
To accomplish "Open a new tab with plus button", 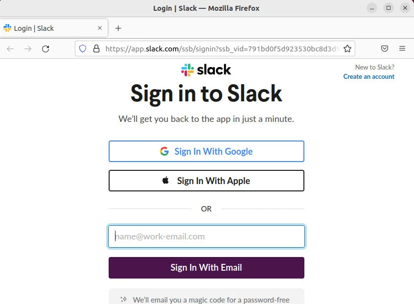I will coord(118,28).
